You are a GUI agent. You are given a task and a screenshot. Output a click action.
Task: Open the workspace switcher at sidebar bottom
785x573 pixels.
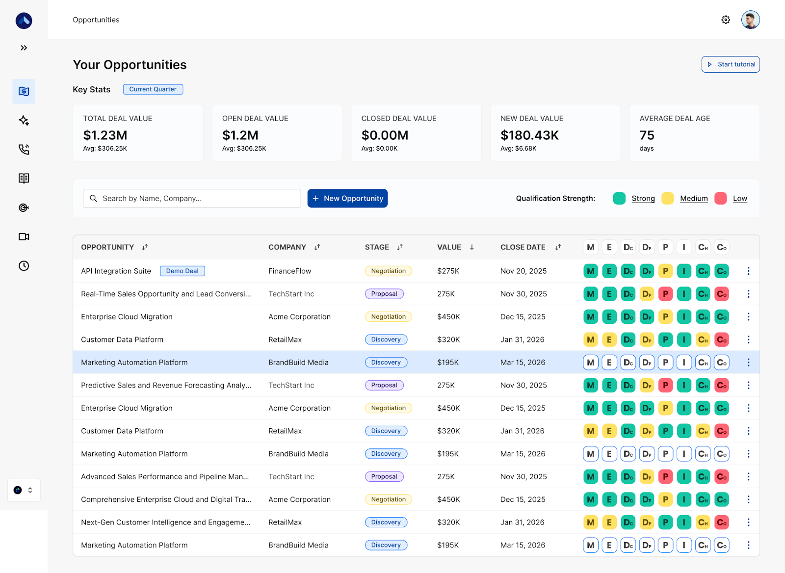tap(24, 490)
